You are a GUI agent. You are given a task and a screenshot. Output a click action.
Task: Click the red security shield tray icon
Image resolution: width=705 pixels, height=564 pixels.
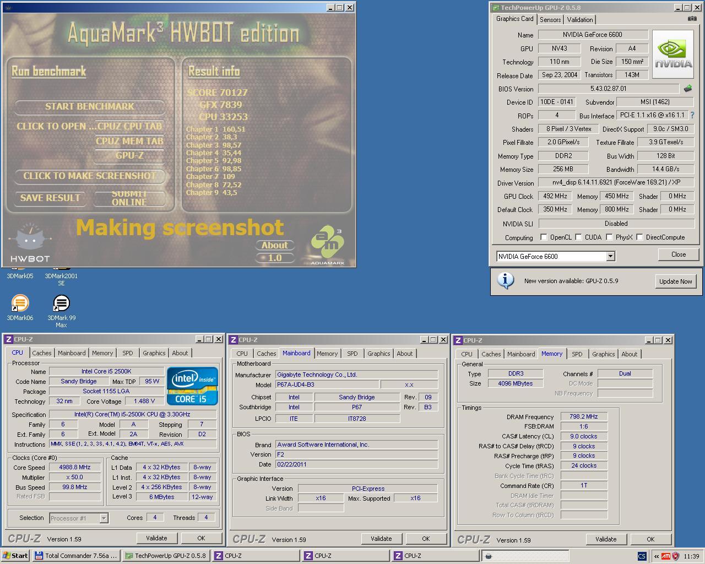pos(676,556)
